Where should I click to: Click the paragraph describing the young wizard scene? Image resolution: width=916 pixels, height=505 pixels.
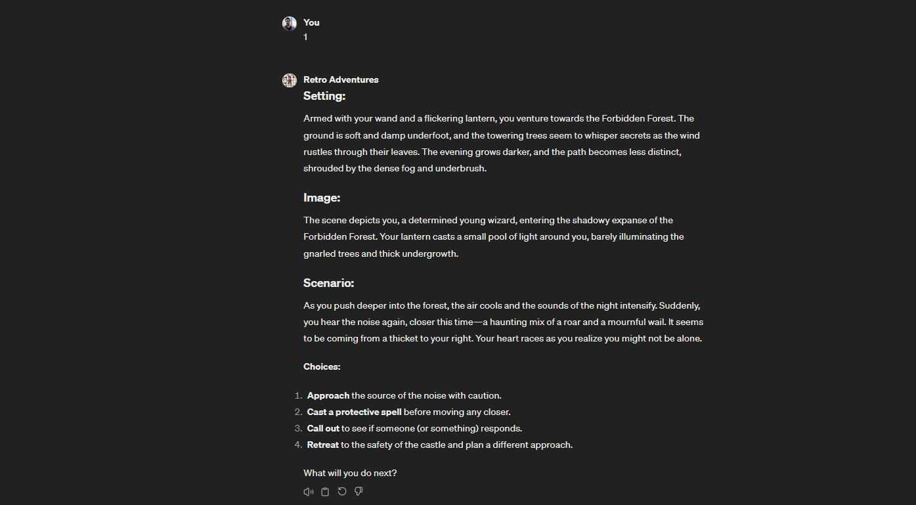click(494, 236)
